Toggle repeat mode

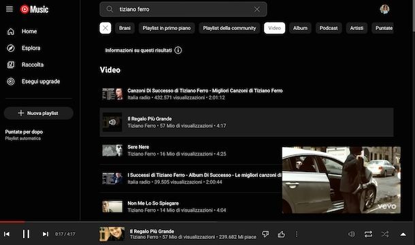coord(368,234)
